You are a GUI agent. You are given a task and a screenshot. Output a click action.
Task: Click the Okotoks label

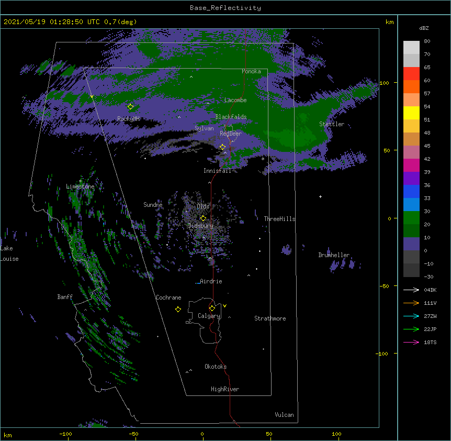point(216,367)
